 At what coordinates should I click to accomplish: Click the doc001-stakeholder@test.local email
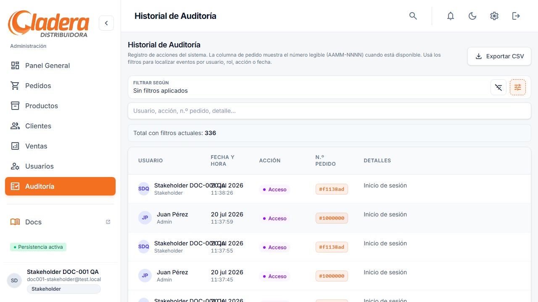64,279
